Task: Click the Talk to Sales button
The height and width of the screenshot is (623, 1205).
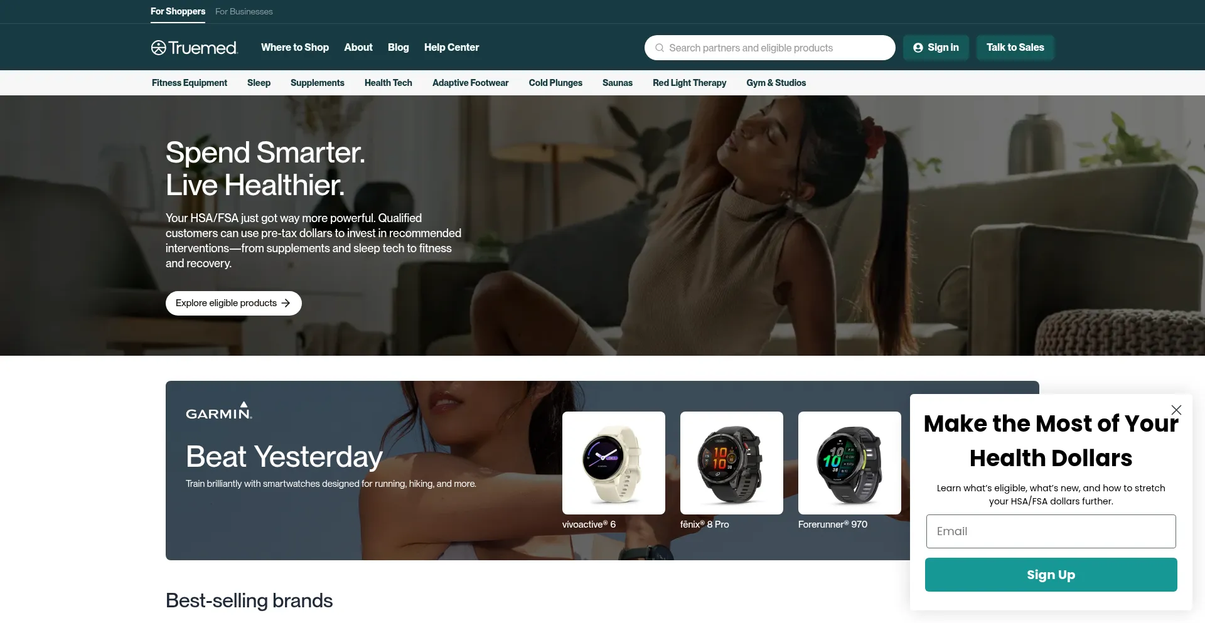Action: (1015, 48)
